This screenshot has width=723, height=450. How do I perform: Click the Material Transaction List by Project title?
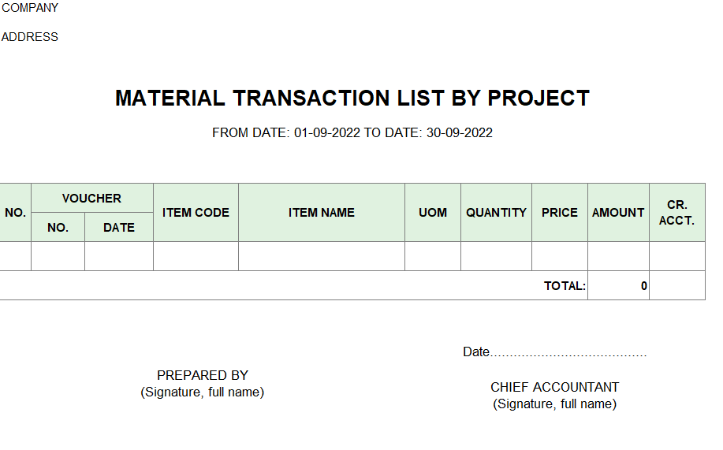tap(352, 99)
